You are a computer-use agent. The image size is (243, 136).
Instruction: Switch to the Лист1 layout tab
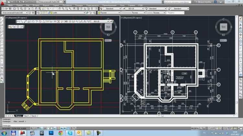(x=27, y=116)
